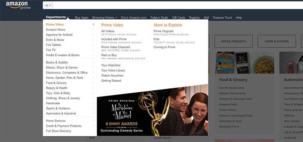Go to Your Watchlist
The height and width of the screenshot is (142, 303).
(111, 65)
